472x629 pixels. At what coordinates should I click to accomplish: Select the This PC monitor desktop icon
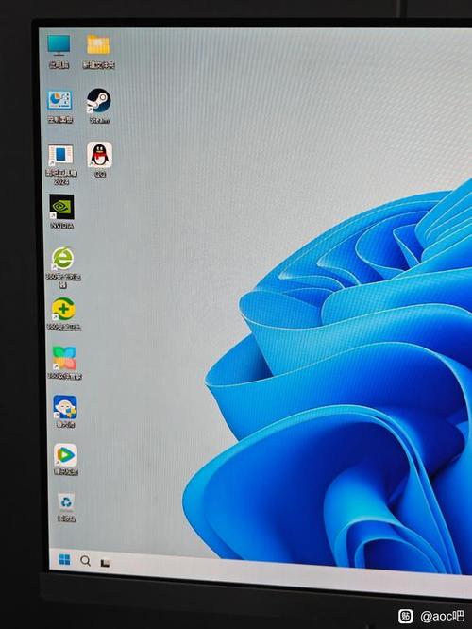(59, 45)
